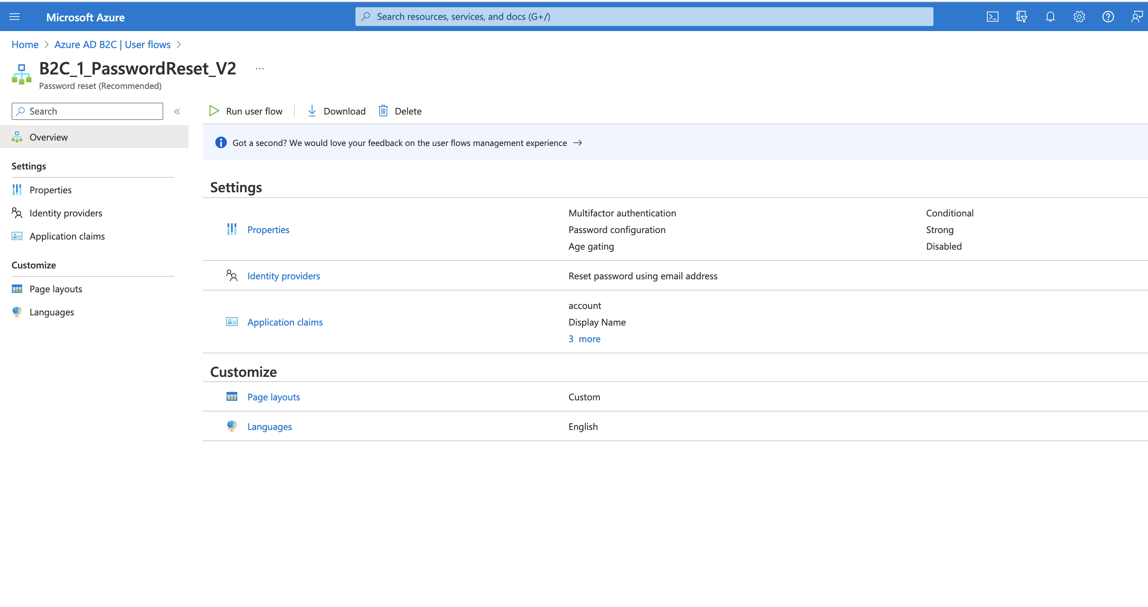Click the Page layouts icon in the main Customize section
Screen dimensions: 1148x607
point(232,397)
